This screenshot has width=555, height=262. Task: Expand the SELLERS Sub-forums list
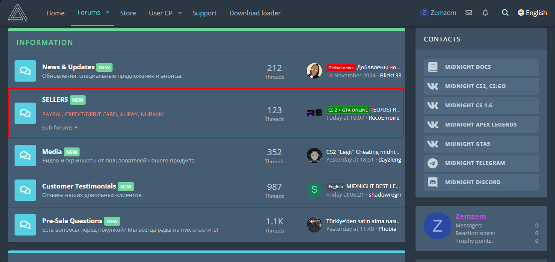[x=60, y=127]
